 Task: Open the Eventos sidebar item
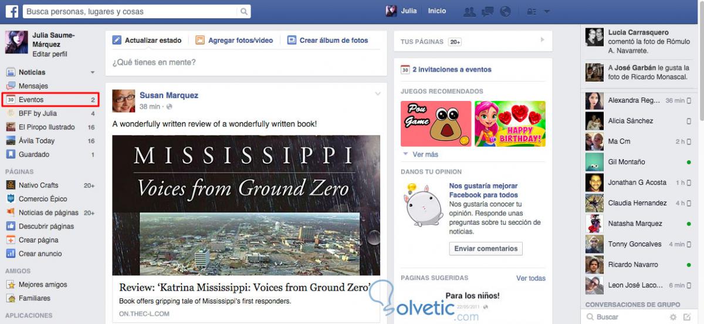tap(50, 100)
